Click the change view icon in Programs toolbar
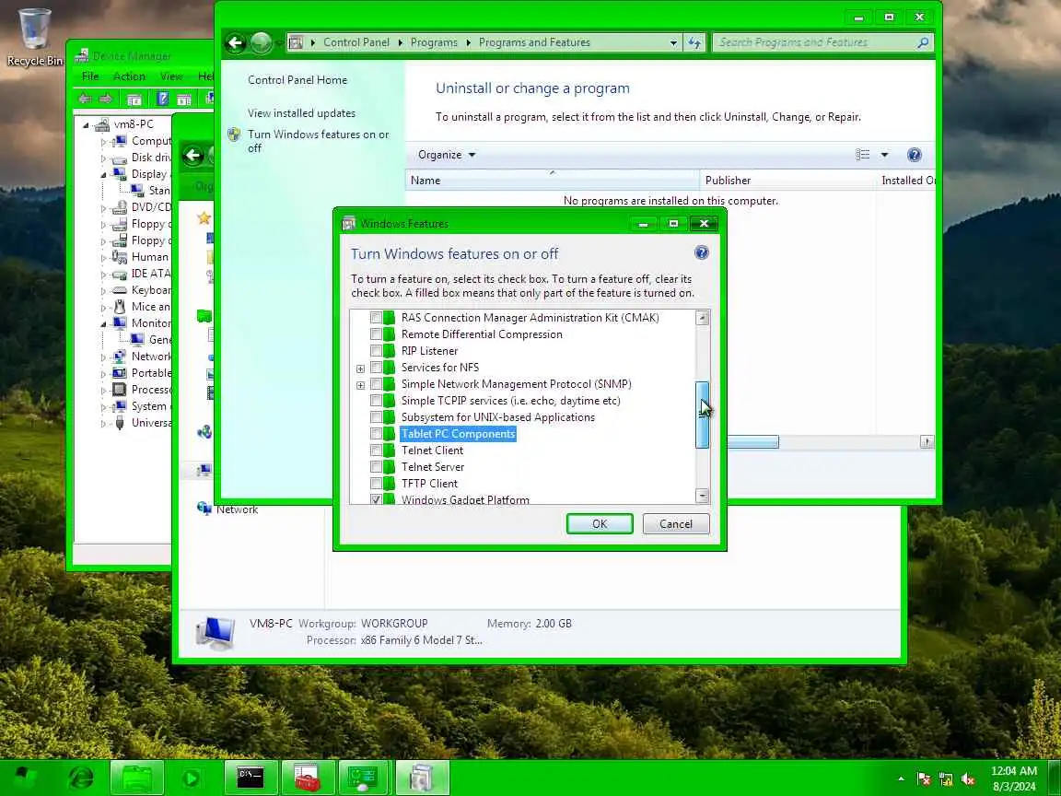Screen dimensions: 1061x796 [863, 155]
